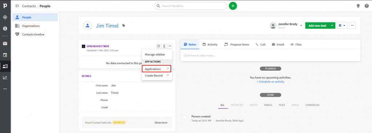Click the Search Pipedrive field
Image resolution: width=372 pixels, height=133 pixels.
tap(191, 6)
